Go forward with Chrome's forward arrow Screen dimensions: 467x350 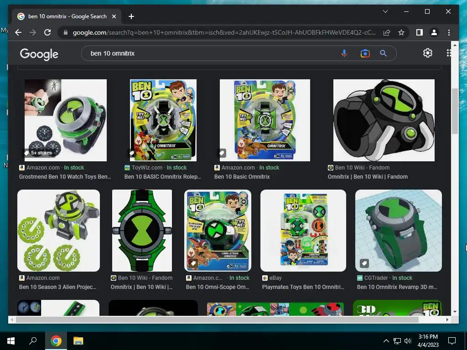pyautogui.click(x=33, y=32)
